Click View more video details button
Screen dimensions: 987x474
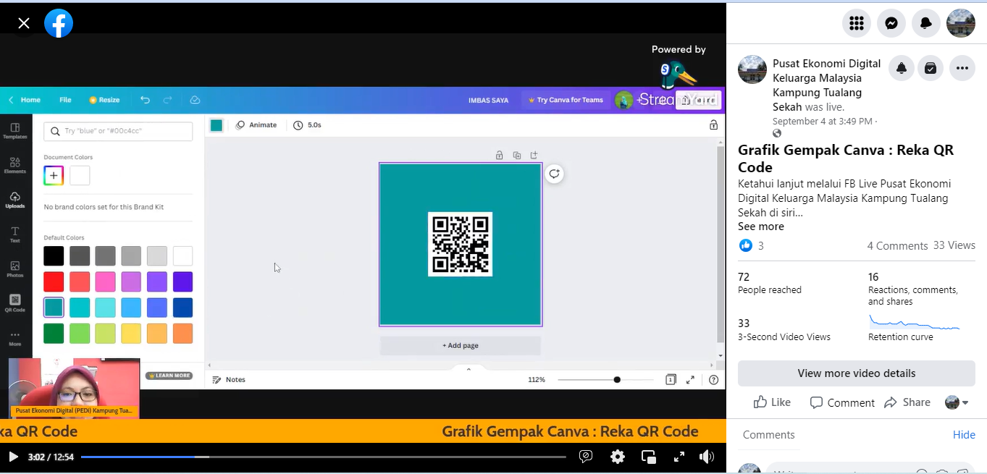(x=857, y=373)
